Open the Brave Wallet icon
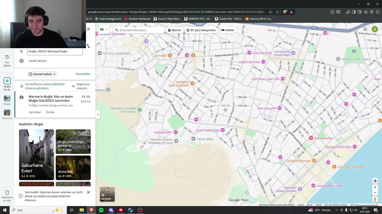The height and width of the screenshot is (214, 382). pyautogui.click(x=360, y=12)
